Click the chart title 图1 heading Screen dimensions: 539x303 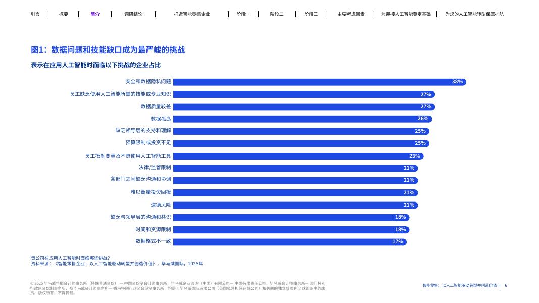click(x=109, y=49)
